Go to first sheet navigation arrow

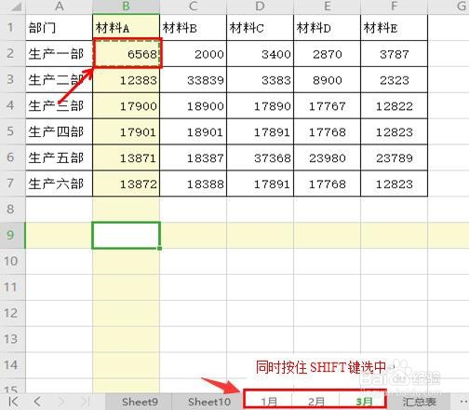[13, 402]
